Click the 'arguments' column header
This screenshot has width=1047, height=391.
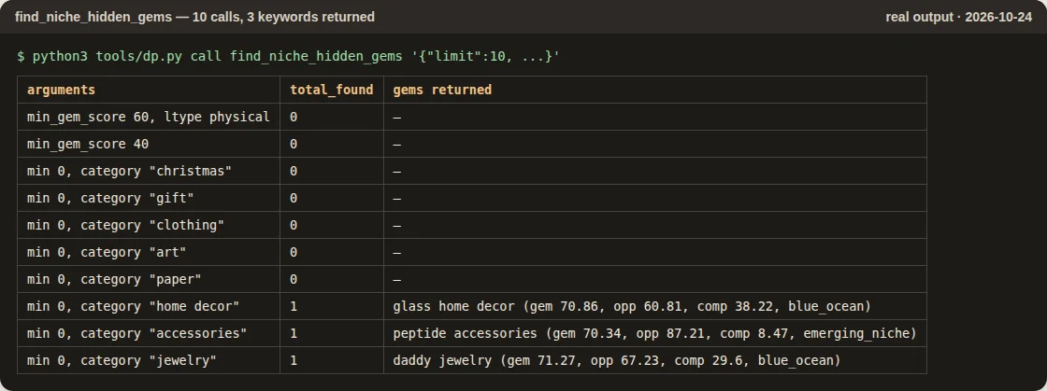(x=149, y=90)
